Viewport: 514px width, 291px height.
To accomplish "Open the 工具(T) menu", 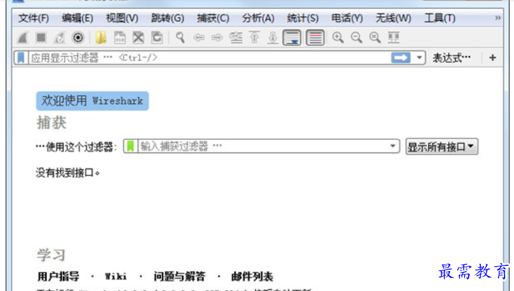I will coord(439,18).
